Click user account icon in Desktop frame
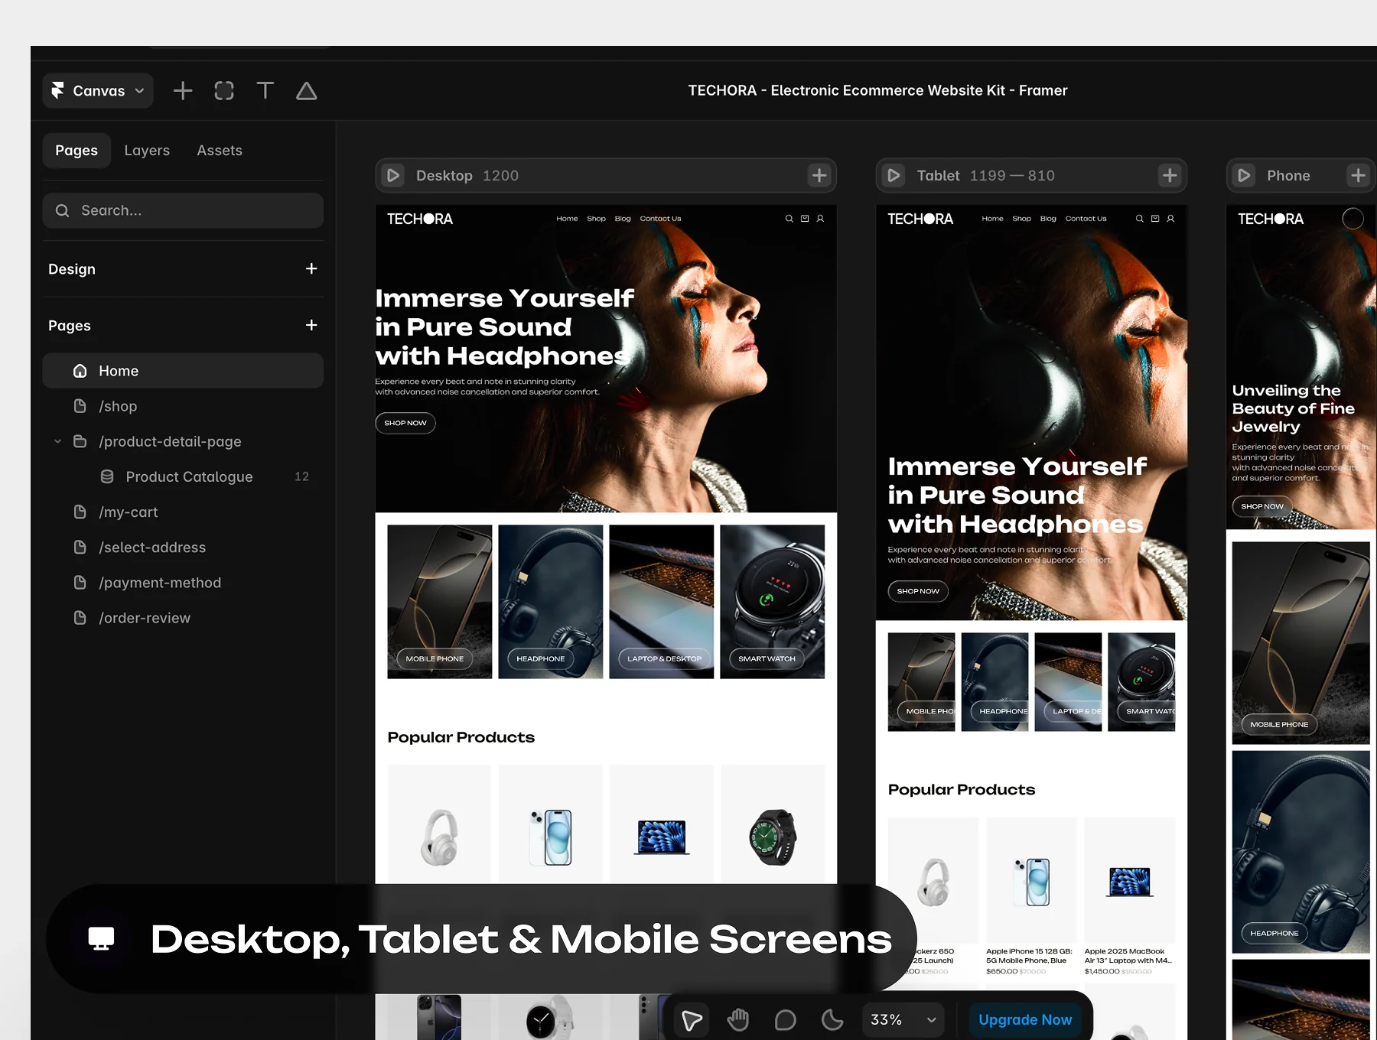The width and height of the screenshot is (1377, 1040). point(820,219)
